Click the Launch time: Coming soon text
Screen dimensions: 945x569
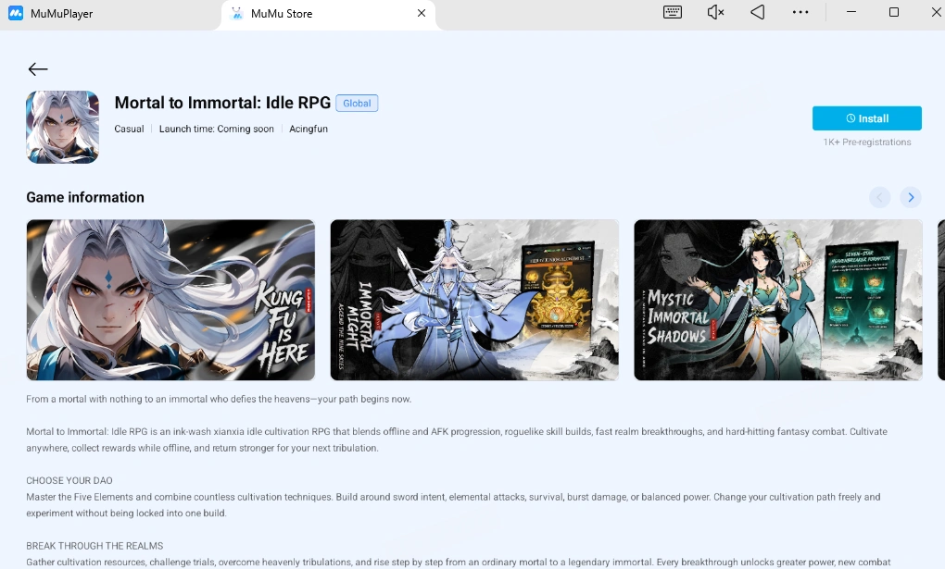pyautogui.click(x=217, y=129)
